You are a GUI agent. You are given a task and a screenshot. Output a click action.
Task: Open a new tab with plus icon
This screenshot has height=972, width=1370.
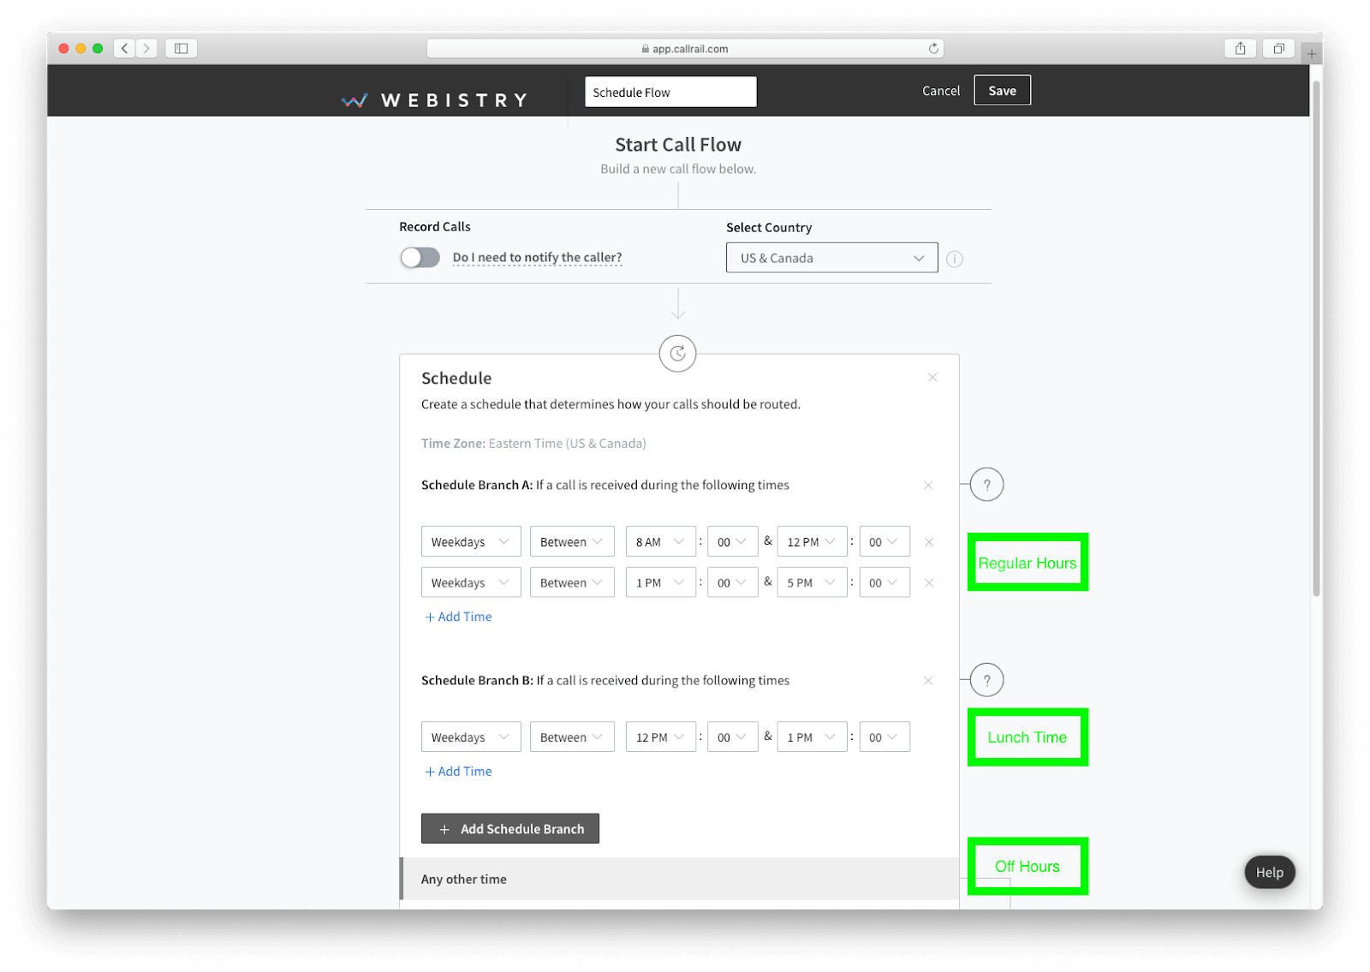point(1311,54)
